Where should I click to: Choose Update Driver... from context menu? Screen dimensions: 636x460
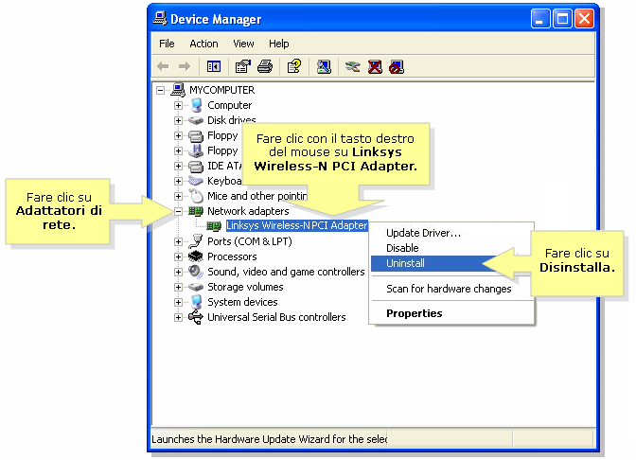coord(423,233)
